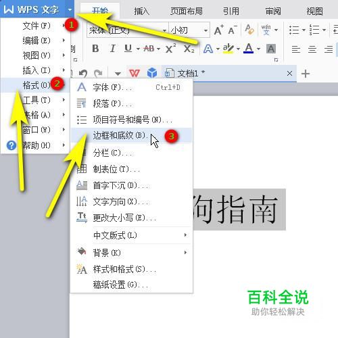Viewport: 338px width, 338px height.
Task: Apply strikethrough AB formatting
Action: point(149,49)
